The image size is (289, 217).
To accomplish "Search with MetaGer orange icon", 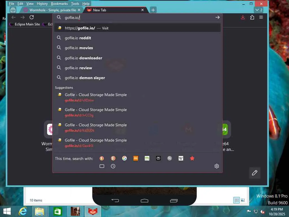I will (136, 158).
